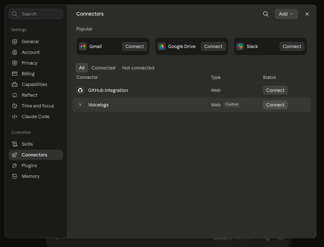Screen dimensions: 324x247
Task: Click the Capabilities briefcase icon
Action: coord(15,84)
